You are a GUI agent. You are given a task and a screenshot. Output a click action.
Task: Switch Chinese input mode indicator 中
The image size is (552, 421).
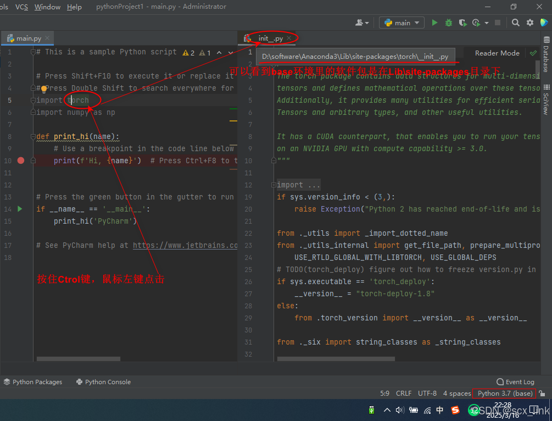[440, 410]
